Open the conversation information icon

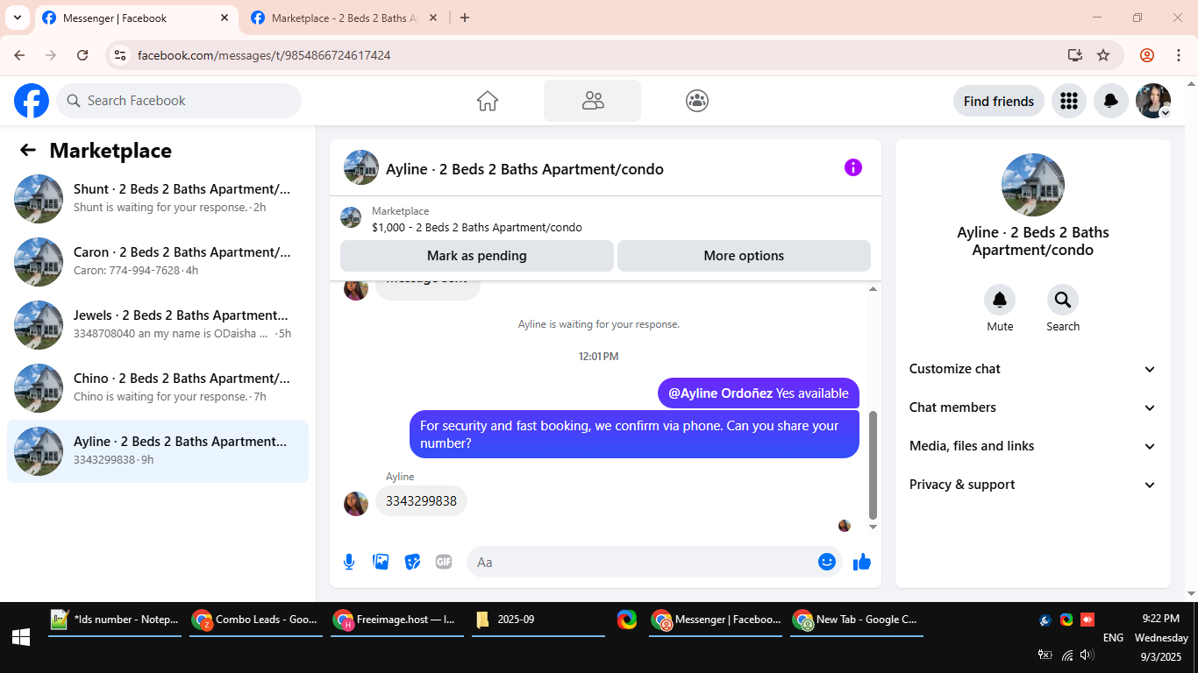[x=853, y=167]
